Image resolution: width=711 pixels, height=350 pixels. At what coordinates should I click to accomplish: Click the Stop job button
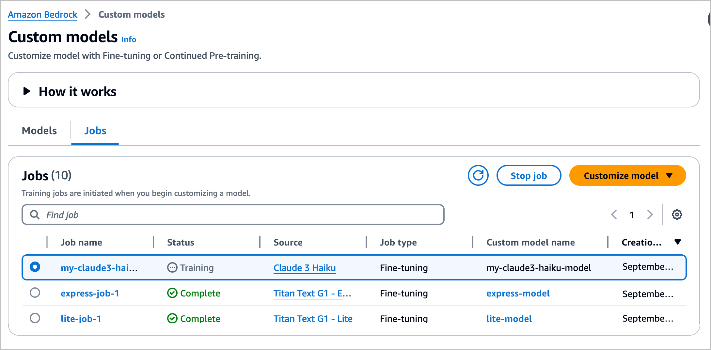pyautogui.click(x=529, y=176)
